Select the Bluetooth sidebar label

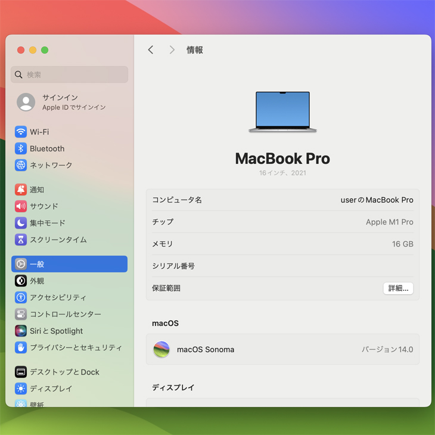pyautogui.click(x=47, y=148)
